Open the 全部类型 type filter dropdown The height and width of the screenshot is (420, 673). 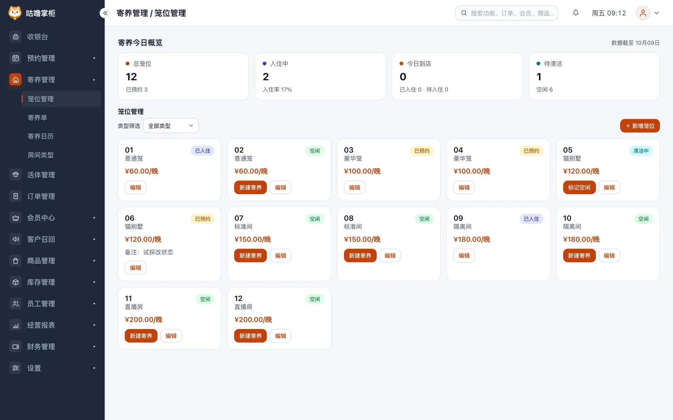pyautogui.click(x=171, y=126)
